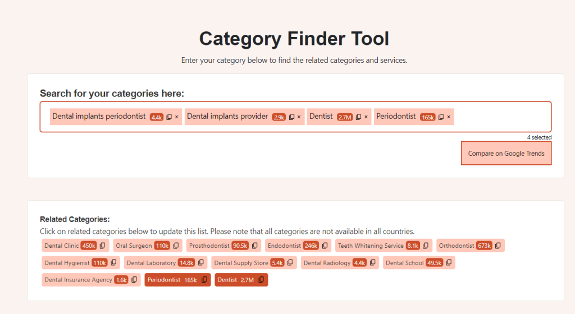Remove the Dental implants provider tag
Image resolution: width=575 pixels, height=314 pixels.
coord(299,117)
